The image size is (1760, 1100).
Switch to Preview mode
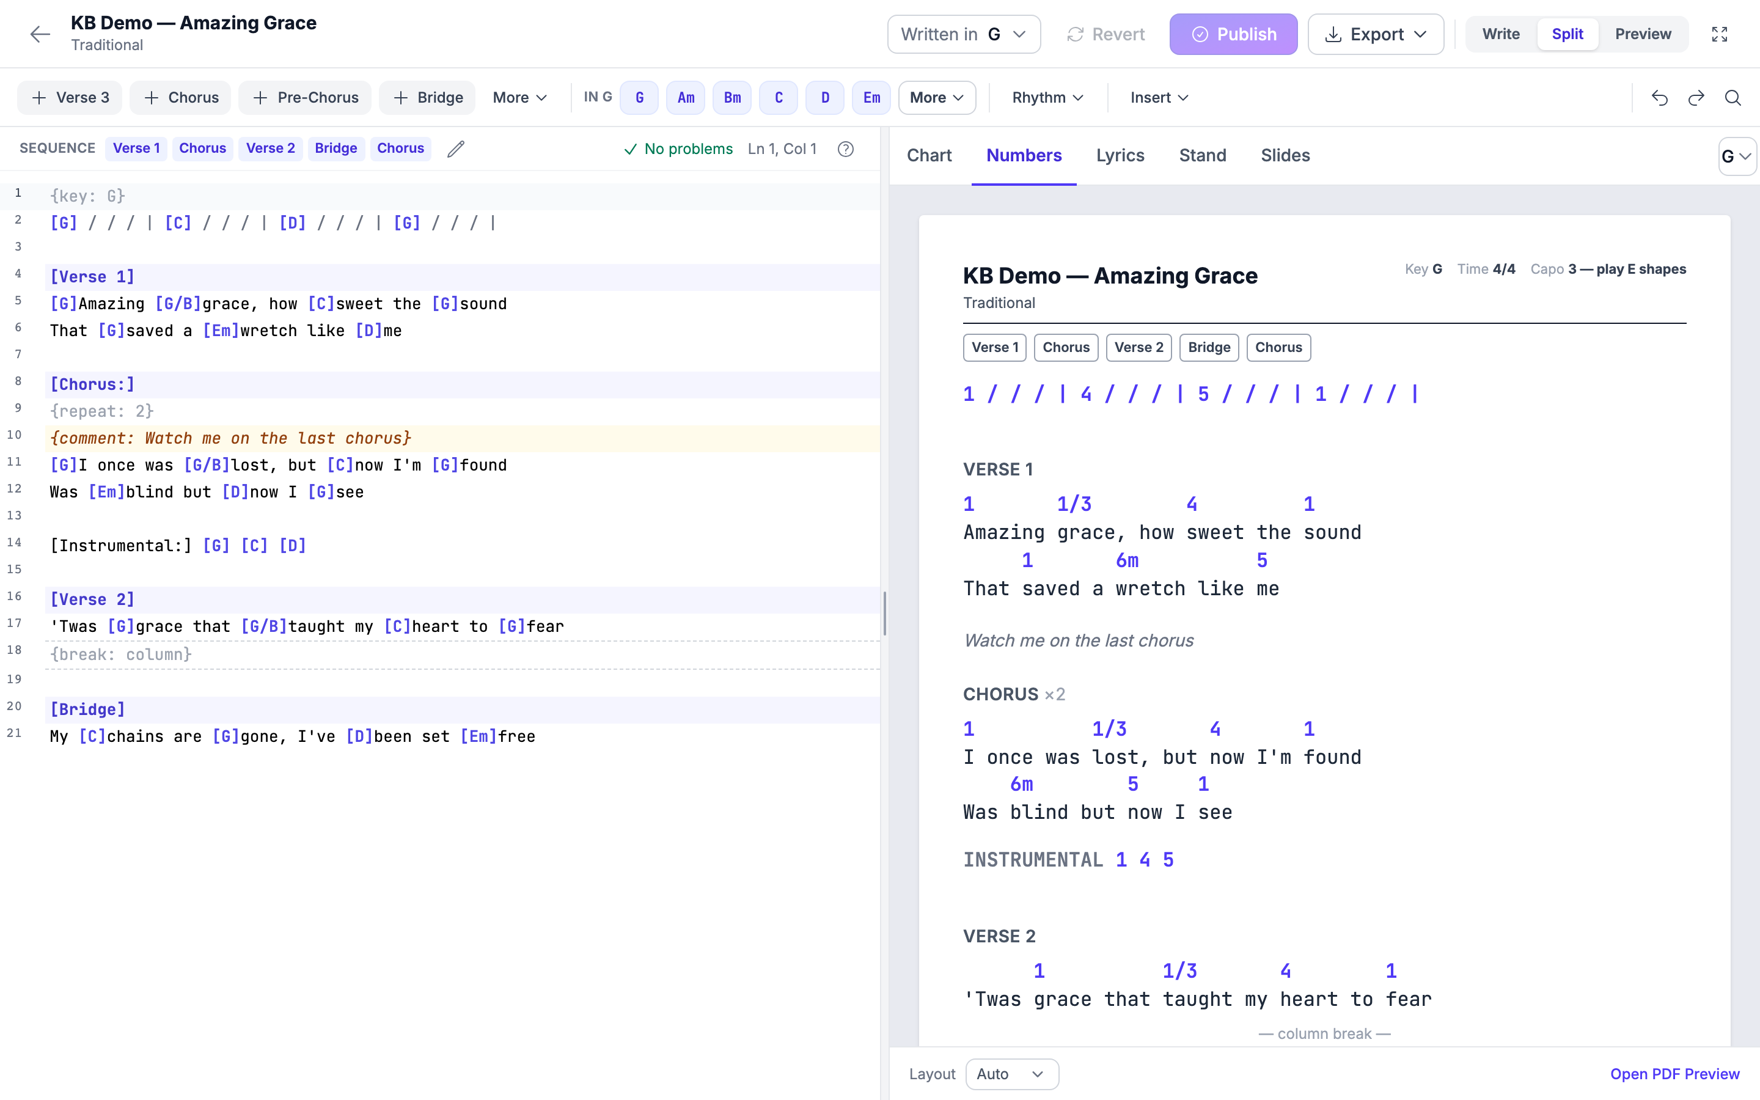pos(1643,34)
